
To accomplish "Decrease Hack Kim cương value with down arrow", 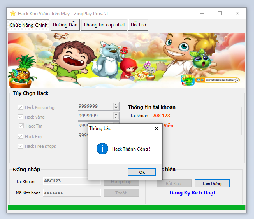I will 116,108.
